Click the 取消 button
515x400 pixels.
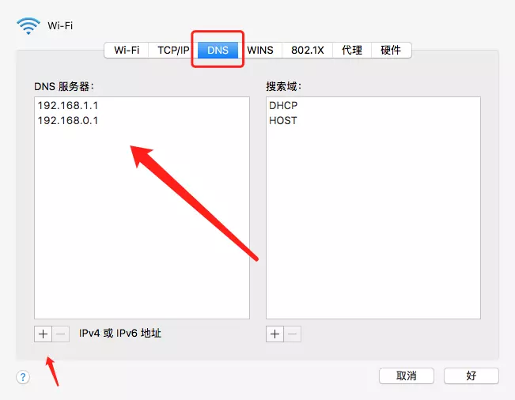pos(407,375)
